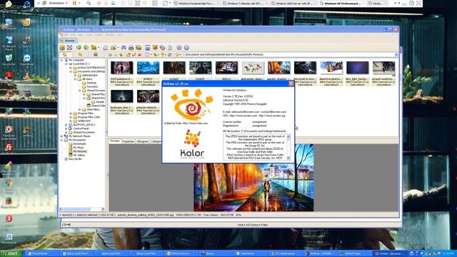The width and height of the screenshot is (457, 257).
Task: Expand the Start Menu tree node
Action: pos(80,109)
